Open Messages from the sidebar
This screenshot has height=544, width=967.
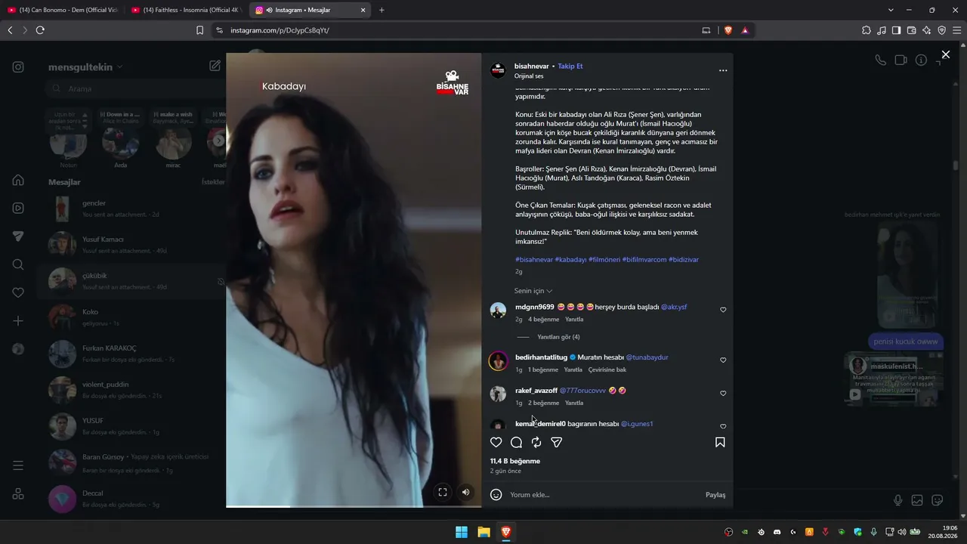click(x=18, y=236)
